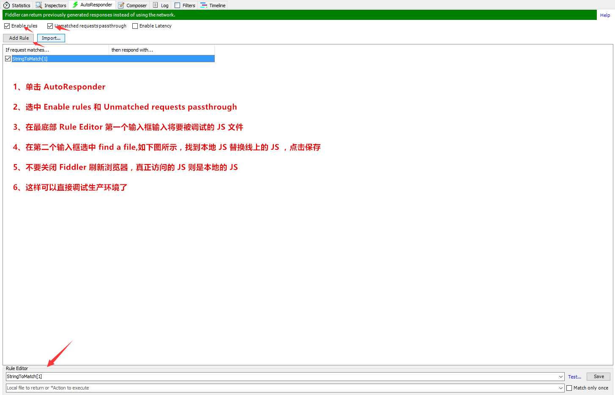Open the Statistics tab
This screenshot has height=395, width=615.
pos(17,5)
